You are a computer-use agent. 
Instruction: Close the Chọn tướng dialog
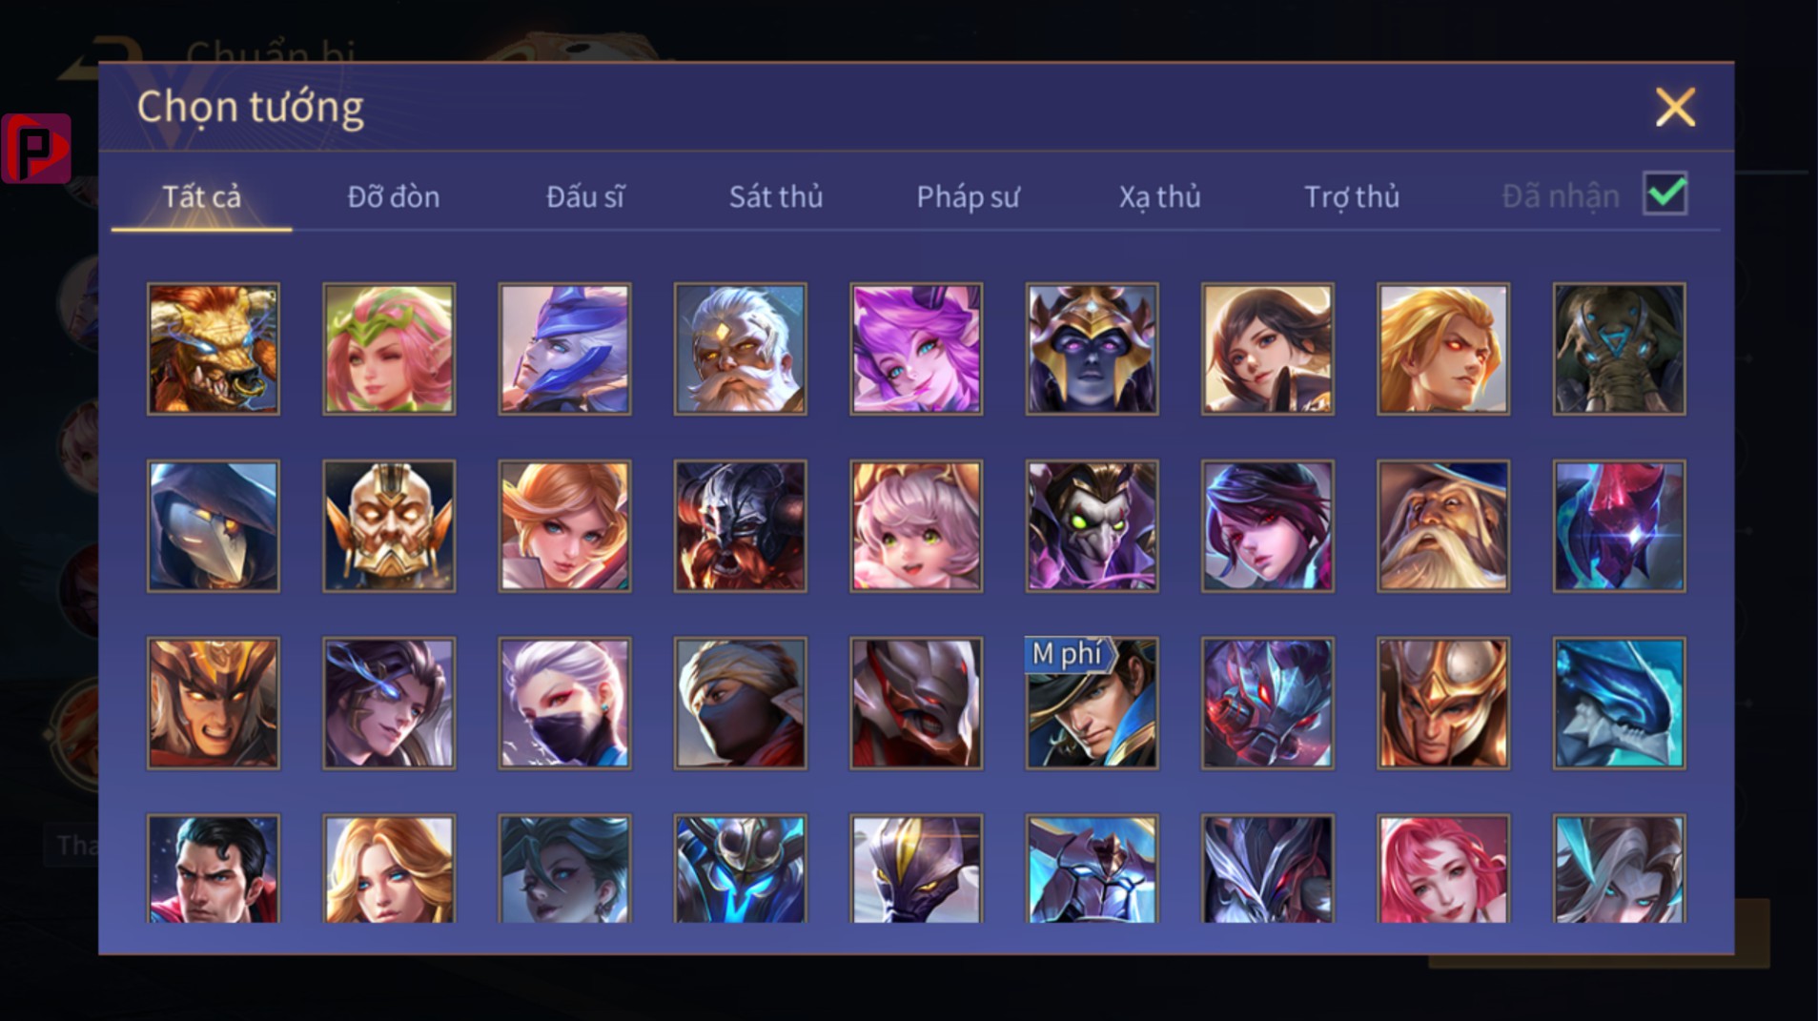(1675, 107)
